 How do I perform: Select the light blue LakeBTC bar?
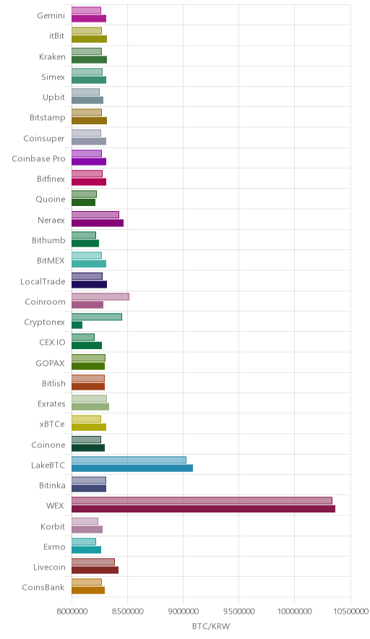point(129,460)
